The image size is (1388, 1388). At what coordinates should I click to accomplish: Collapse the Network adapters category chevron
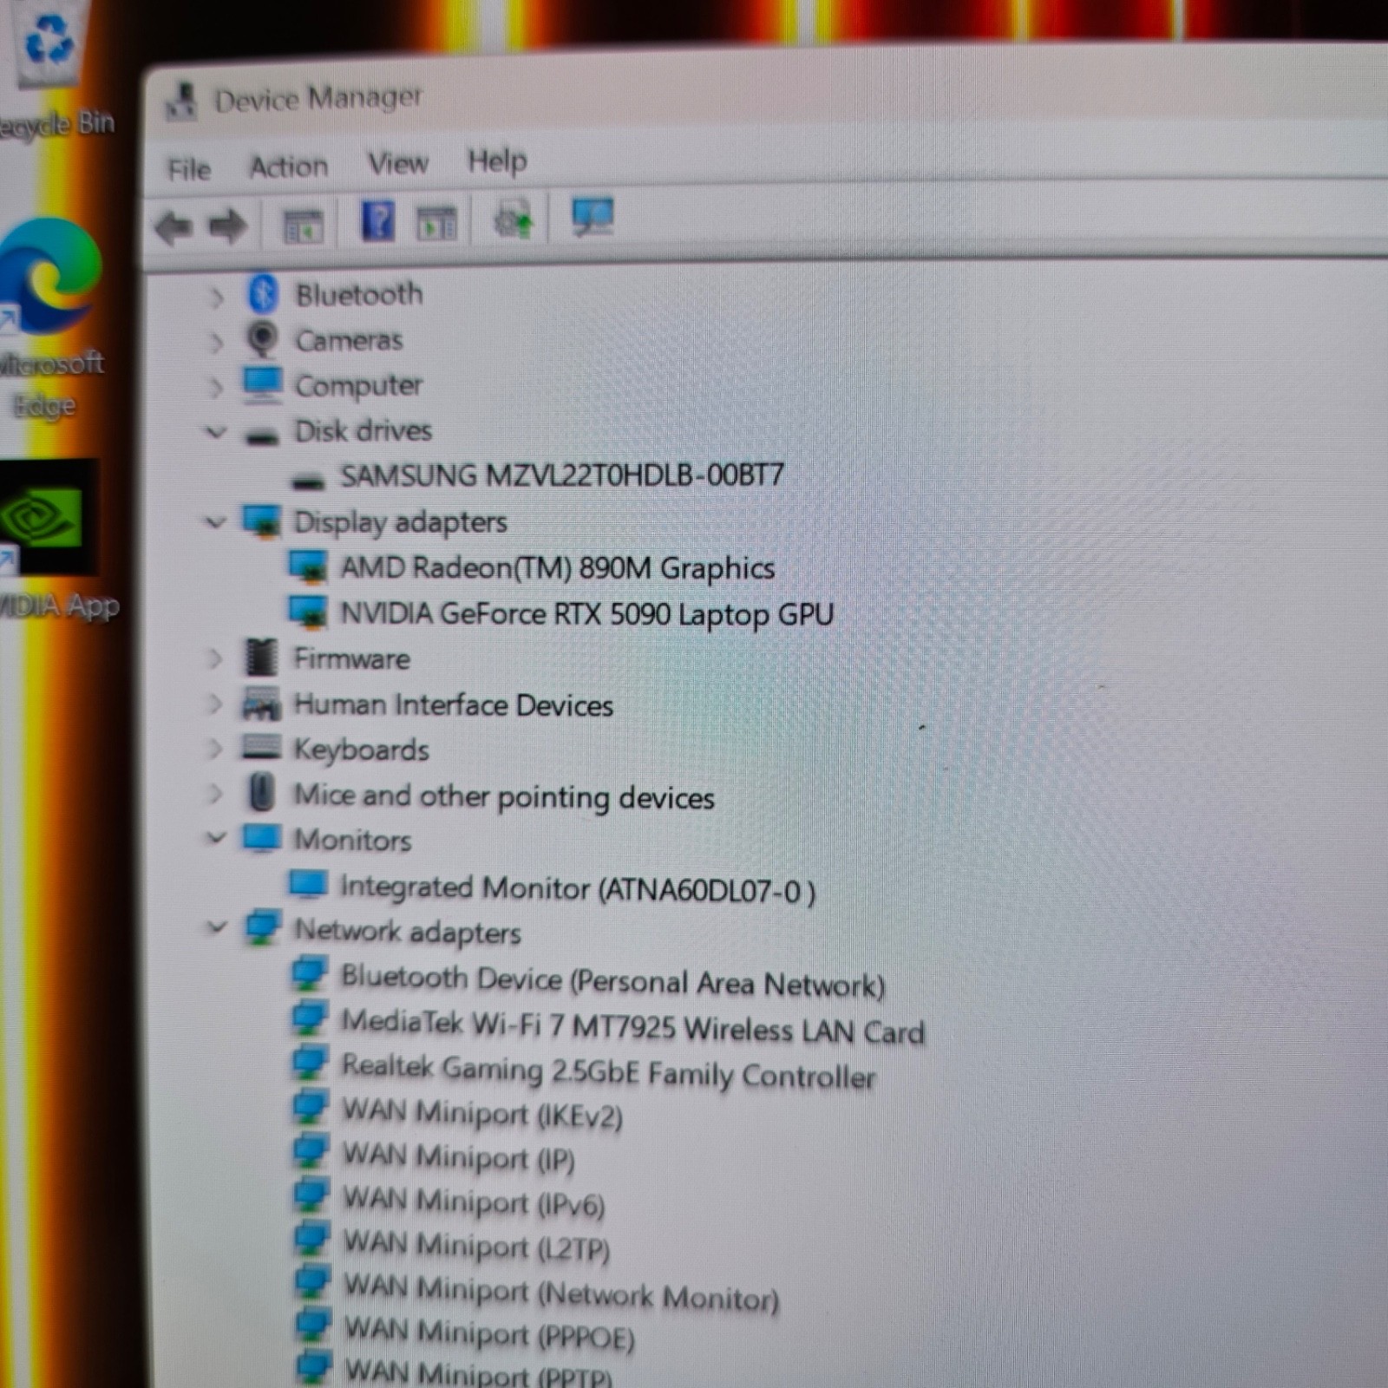point(216,928)
